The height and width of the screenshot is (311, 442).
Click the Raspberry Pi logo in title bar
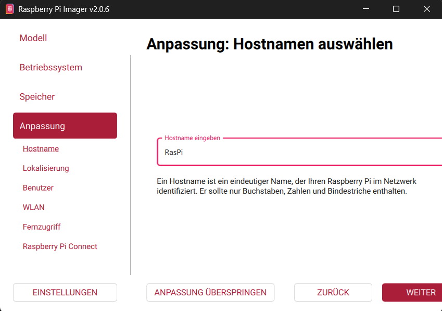click(x=9, y=9)
